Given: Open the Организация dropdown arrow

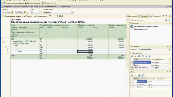Looking at the screenshot, I should [72, 12].
